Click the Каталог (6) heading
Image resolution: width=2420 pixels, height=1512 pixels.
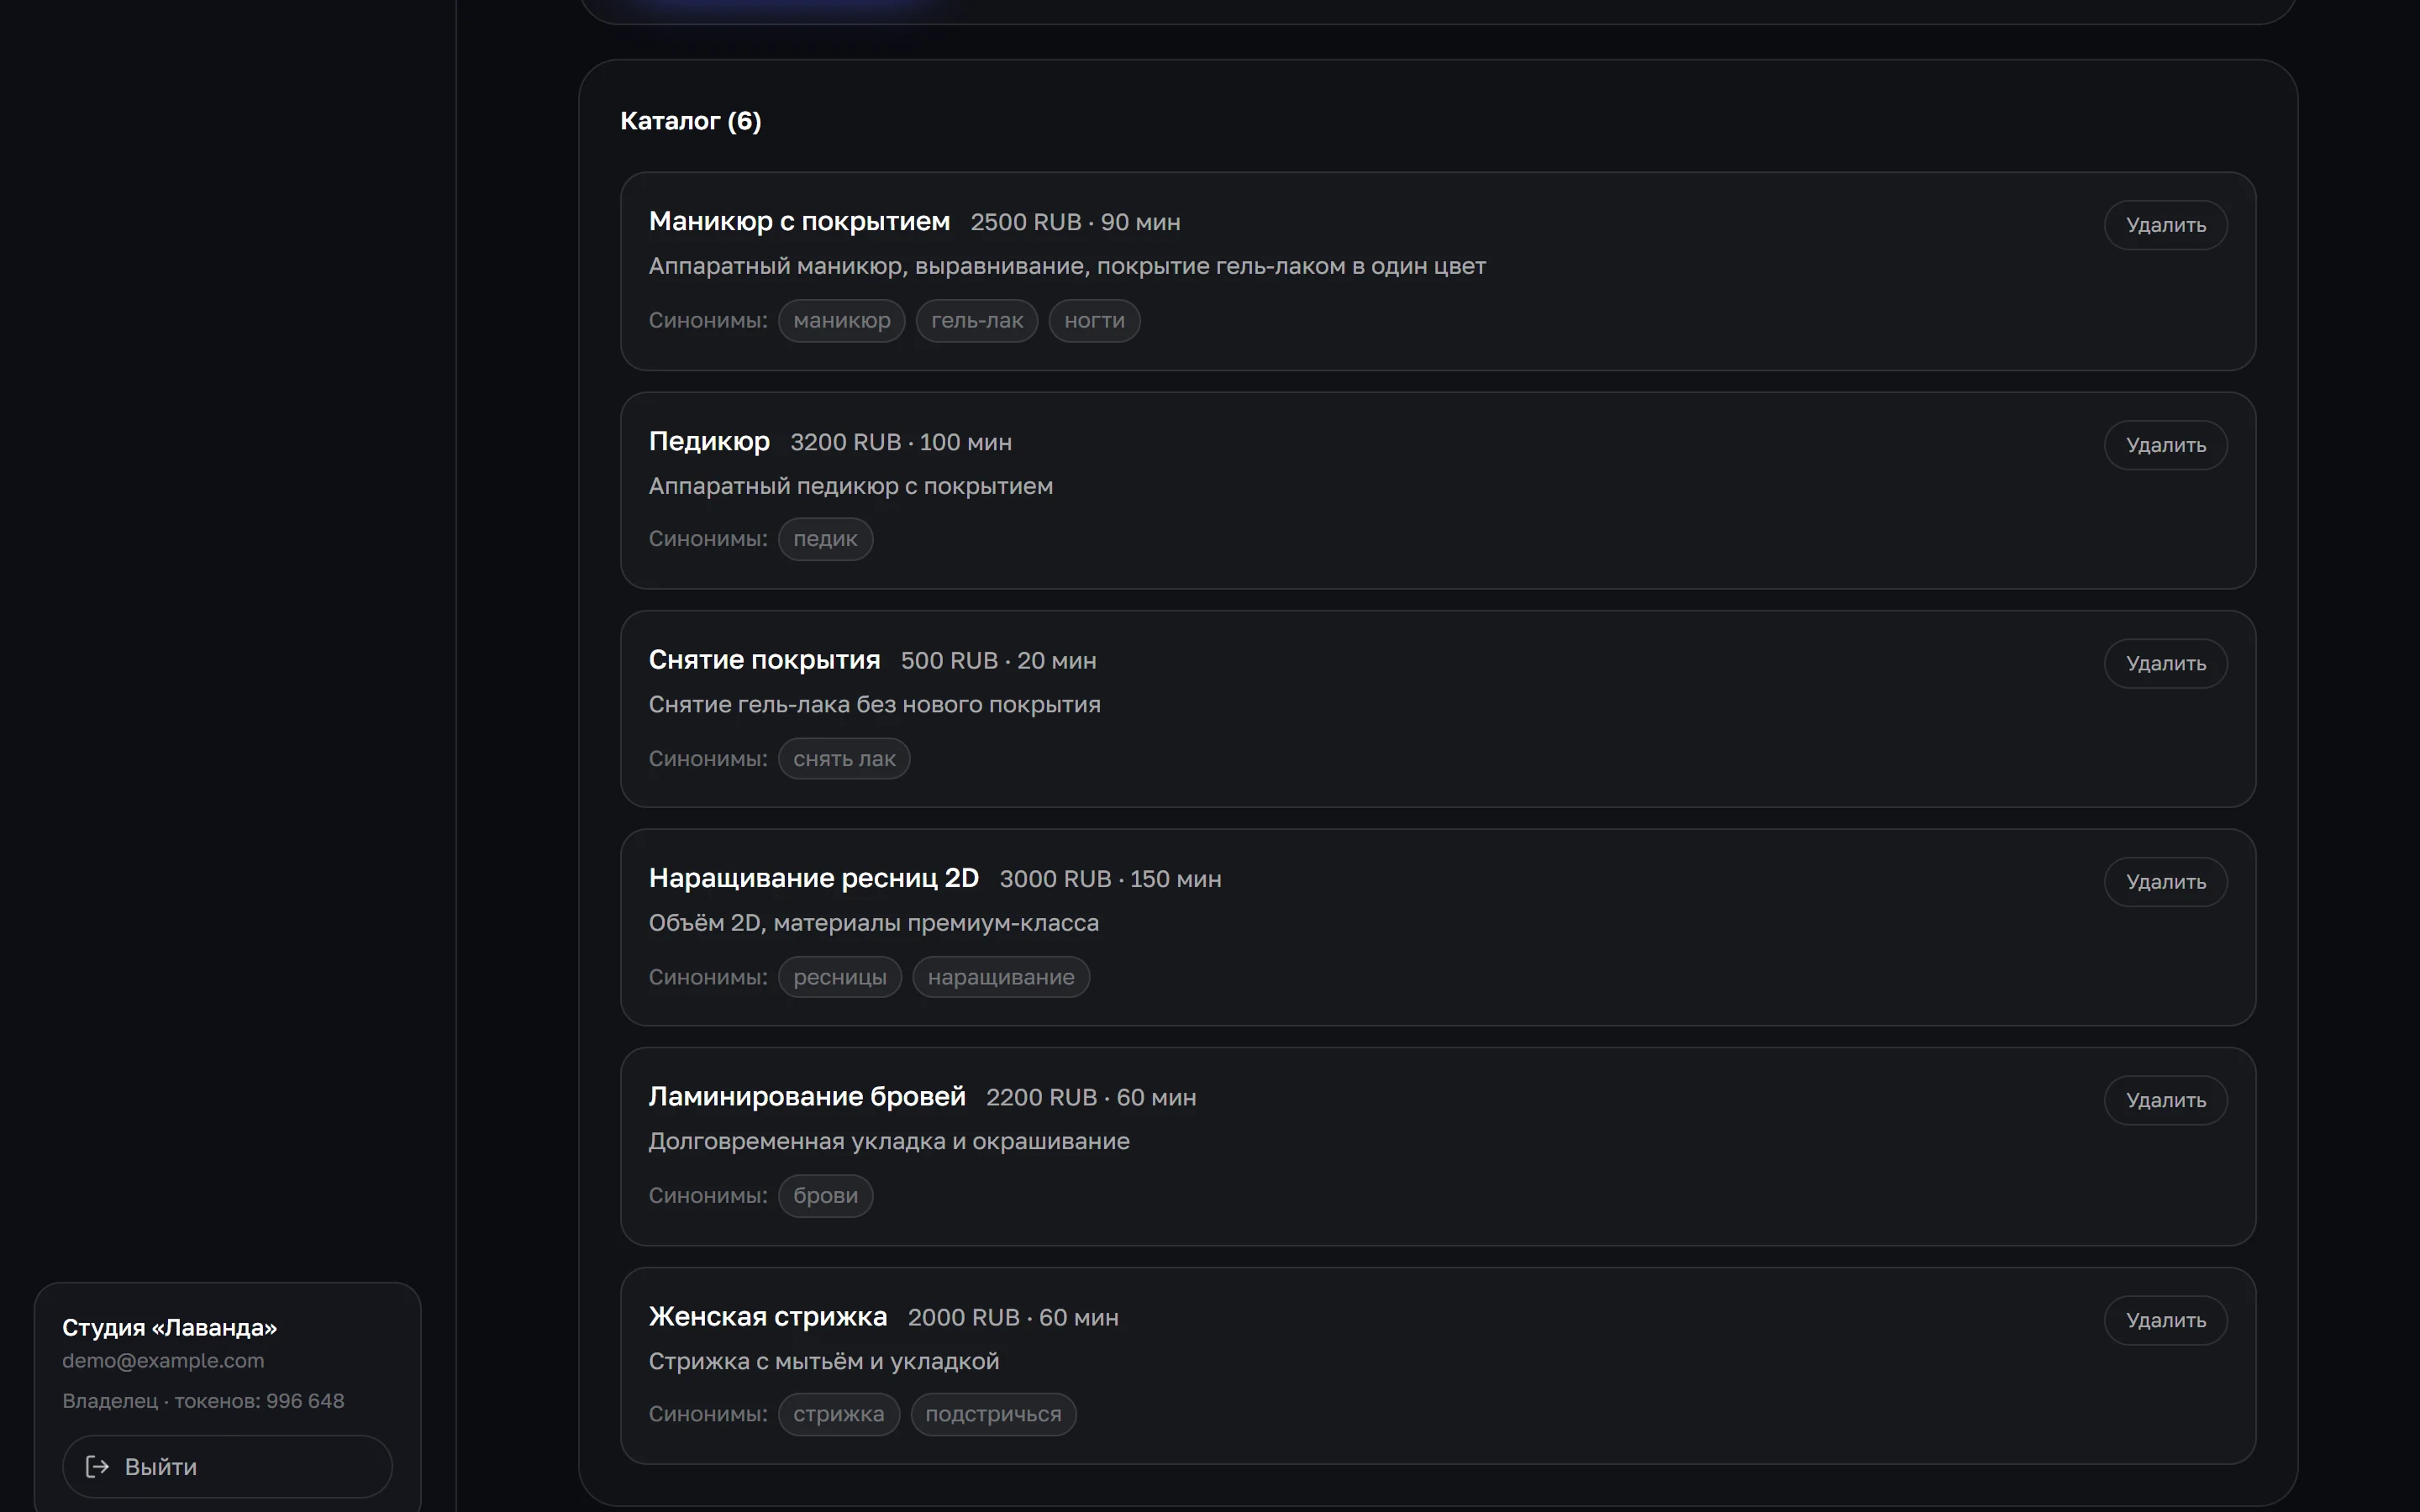[690, 121]
